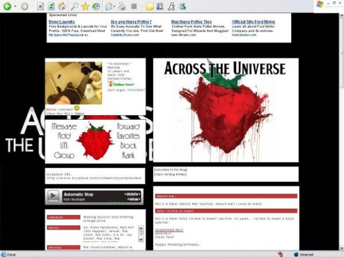Click the mood smiley face icon
The height and width of the screenshot is (258, 344).
[77, 108]
